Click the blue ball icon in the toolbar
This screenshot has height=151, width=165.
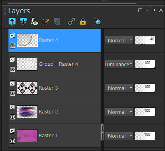pyautogui.click(x=97, y=21)
